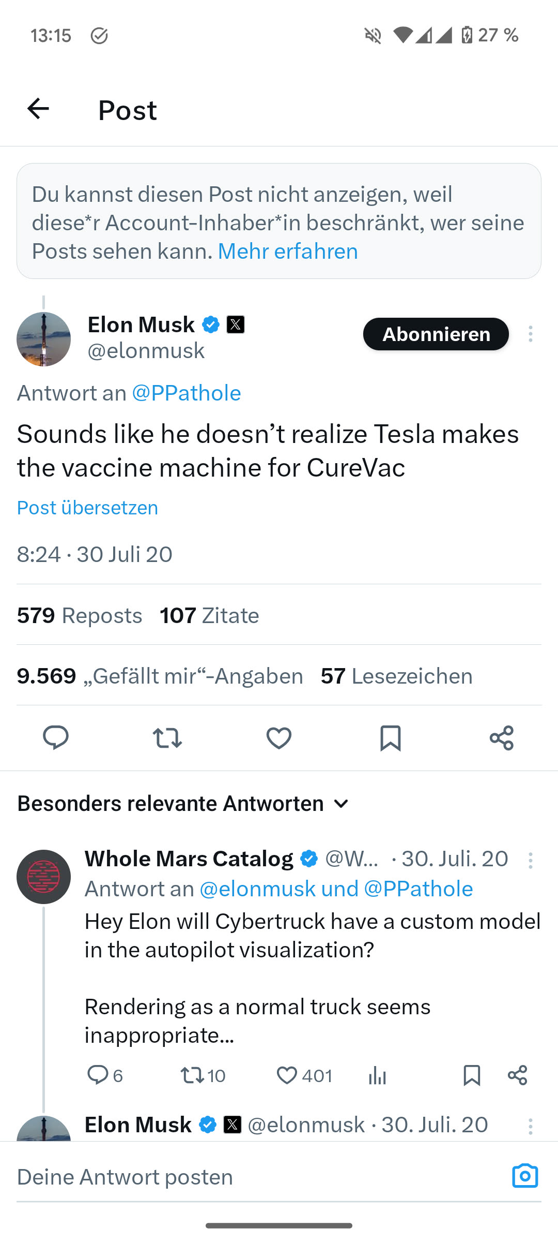
Task: Tap camera icon in reply box
Action: tap(525, 1176)
